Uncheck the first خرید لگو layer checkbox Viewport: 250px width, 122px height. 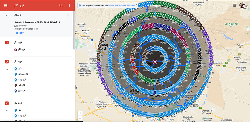pos(7,43)
